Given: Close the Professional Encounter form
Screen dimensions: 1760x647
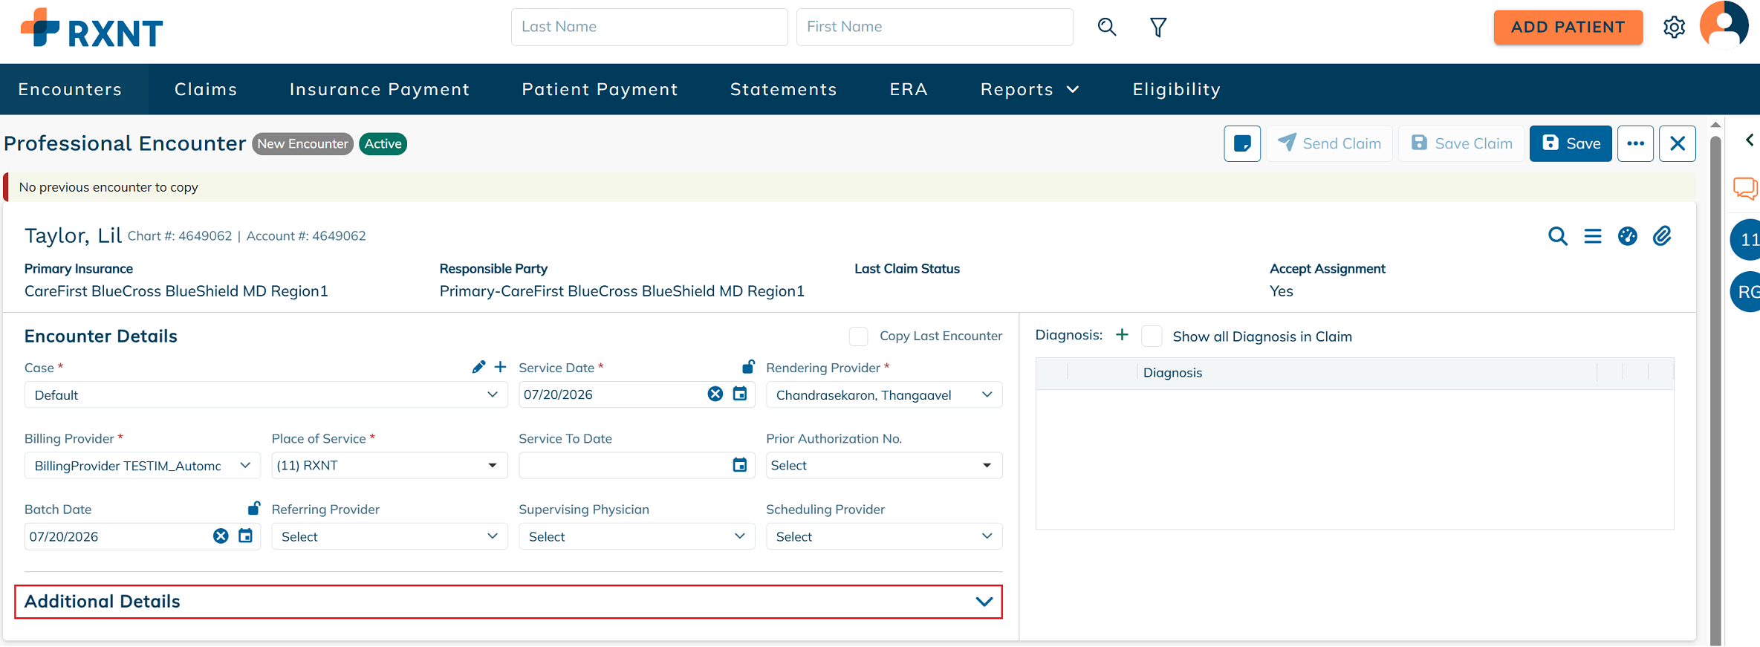Looking at the screenshot, I should 1678,143.
